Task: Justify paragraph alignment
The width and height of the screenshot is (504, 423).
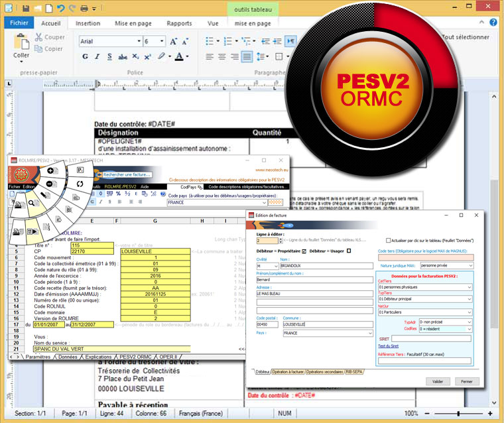Action: (247, 57)
